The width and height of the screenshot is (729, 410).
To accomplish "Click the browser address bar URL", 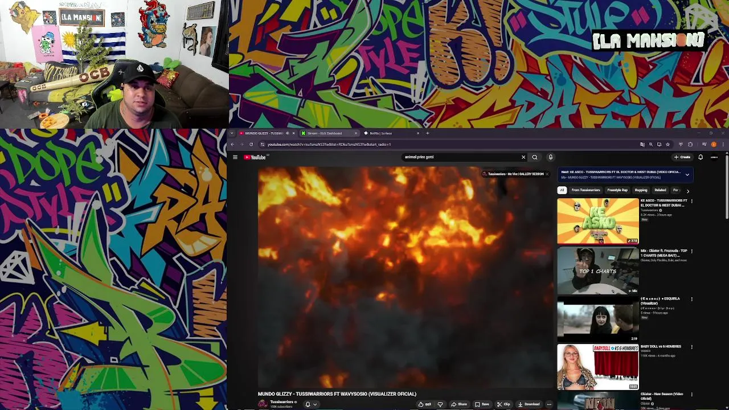I will [x=329, y=144].
